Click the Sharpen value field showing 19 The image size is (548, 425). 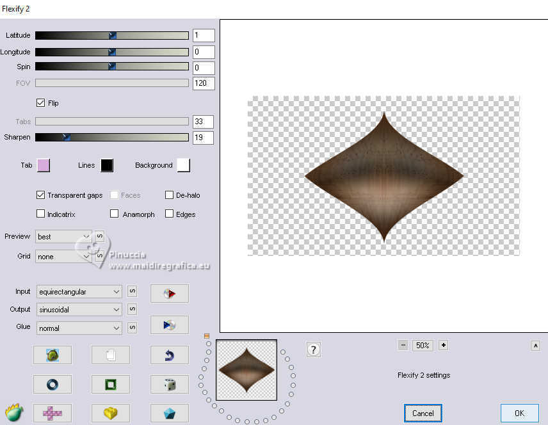(x=203, y=138)
